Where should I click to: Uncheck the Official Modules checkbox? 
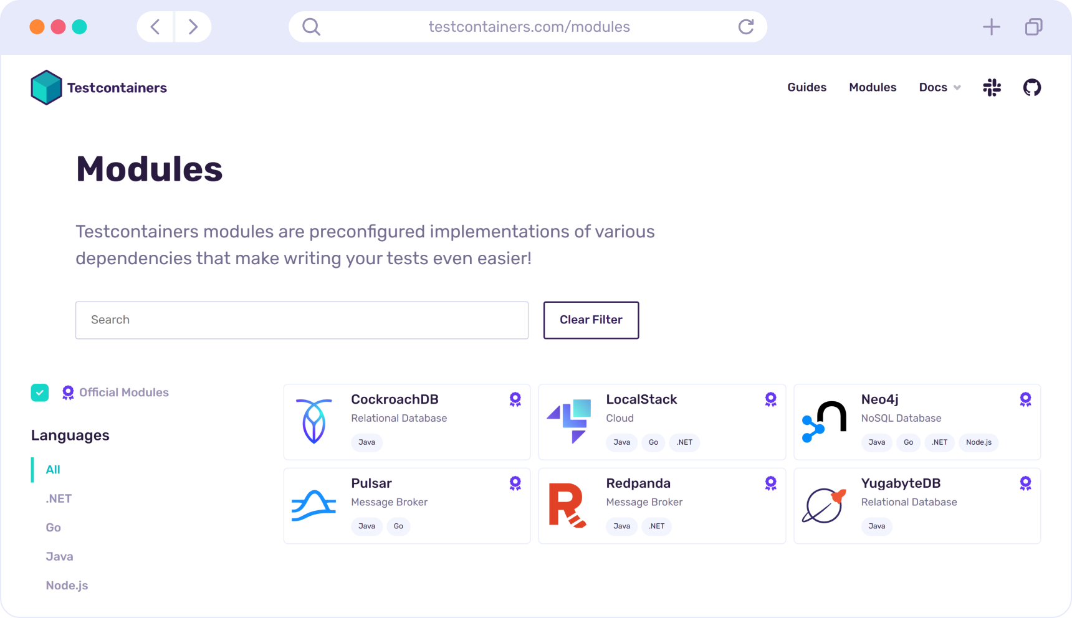(x=40, y=392)
